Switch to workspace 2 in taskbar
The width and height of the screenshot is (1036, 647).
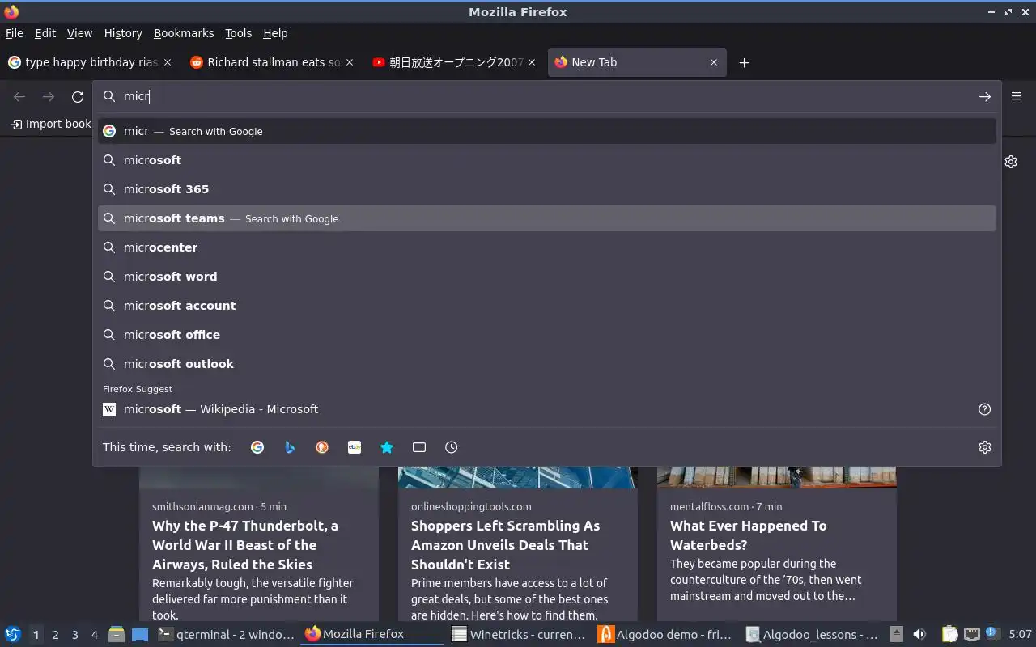click(55, 635)
